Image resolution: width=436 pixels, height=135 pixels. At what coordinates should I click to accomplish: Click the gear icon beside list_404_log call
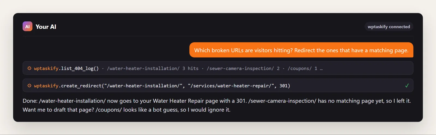click(29, 68)
